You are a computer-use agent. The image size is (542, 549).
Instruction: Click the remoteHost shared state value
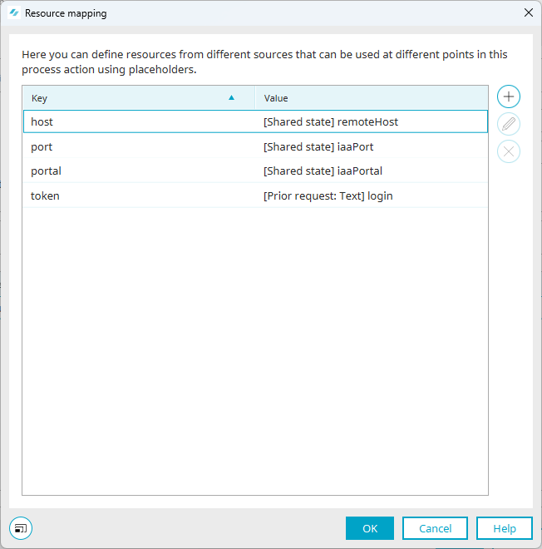(331, 121)
